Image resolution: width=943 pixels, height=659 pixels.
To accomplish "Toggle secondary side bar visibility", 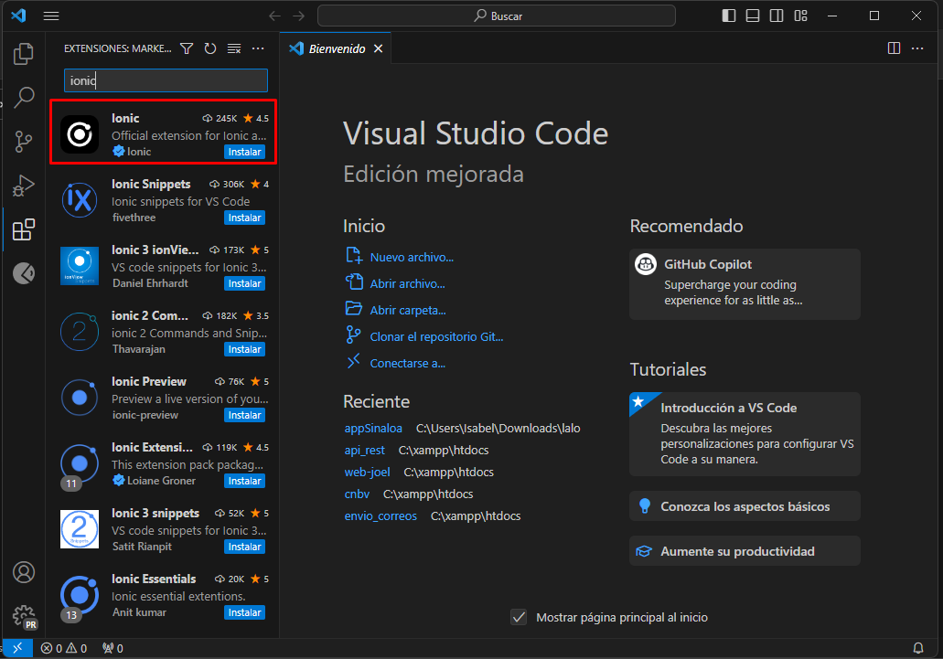I will pos(777,16).
